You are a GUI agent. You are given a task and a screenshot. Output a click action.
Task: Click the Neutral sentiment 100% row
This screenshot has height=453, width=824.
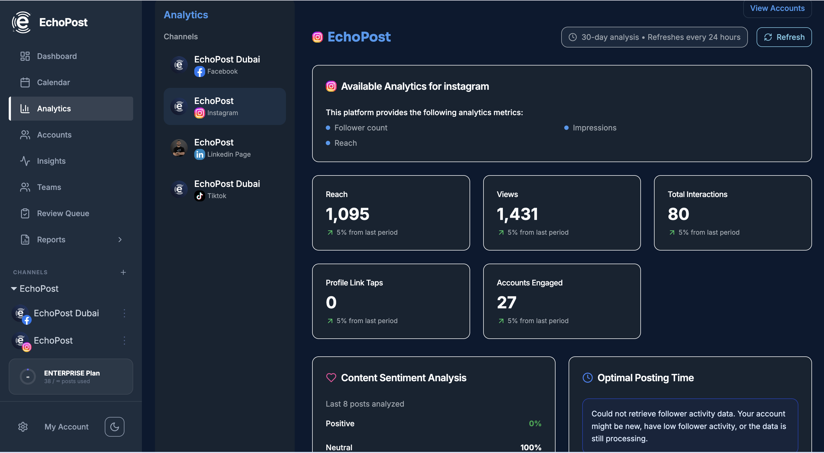click(x=434, y=447)
